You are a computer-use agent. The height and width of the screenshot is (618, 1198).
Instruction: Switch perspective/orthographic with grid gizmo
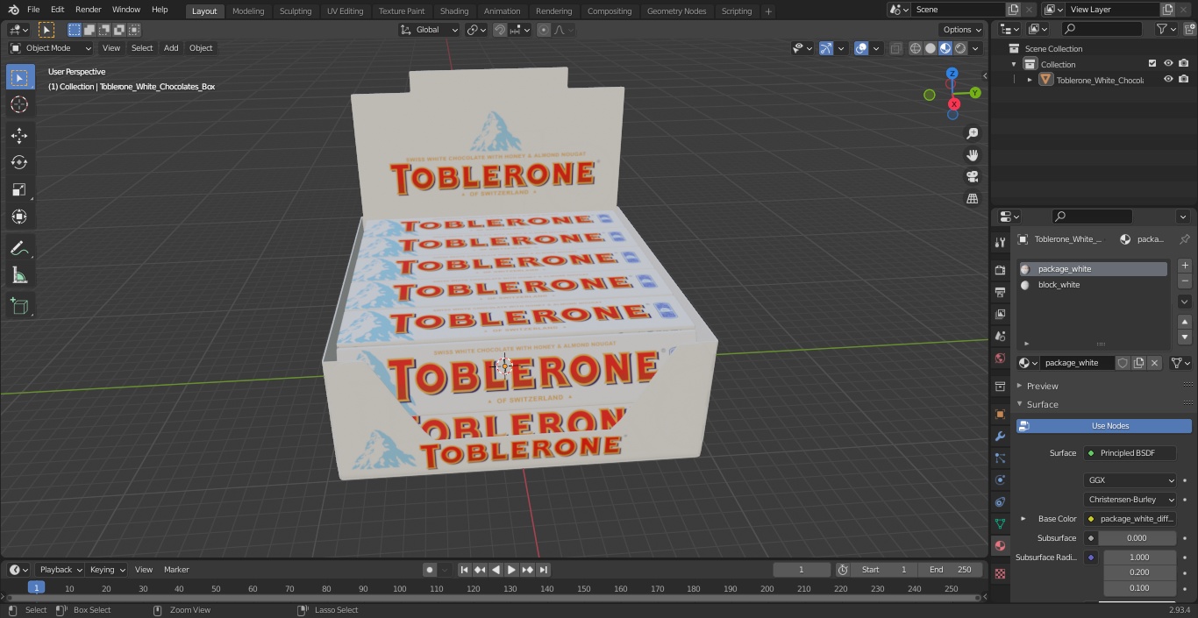click(x=972, y=199)
